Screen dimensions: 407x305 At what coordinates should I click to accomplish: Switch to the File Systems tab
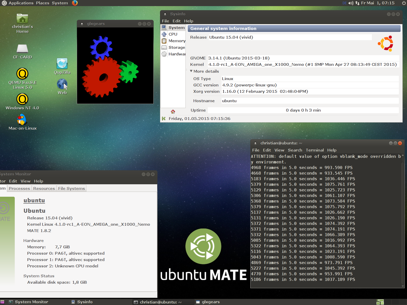[x=71, y=188]
